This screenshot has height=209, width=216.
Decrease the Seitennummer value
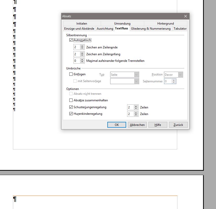click(x=174, y=82)
